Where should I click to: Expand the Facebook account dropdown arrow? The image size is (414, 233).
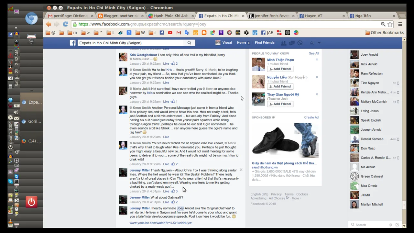click(319, 43)
